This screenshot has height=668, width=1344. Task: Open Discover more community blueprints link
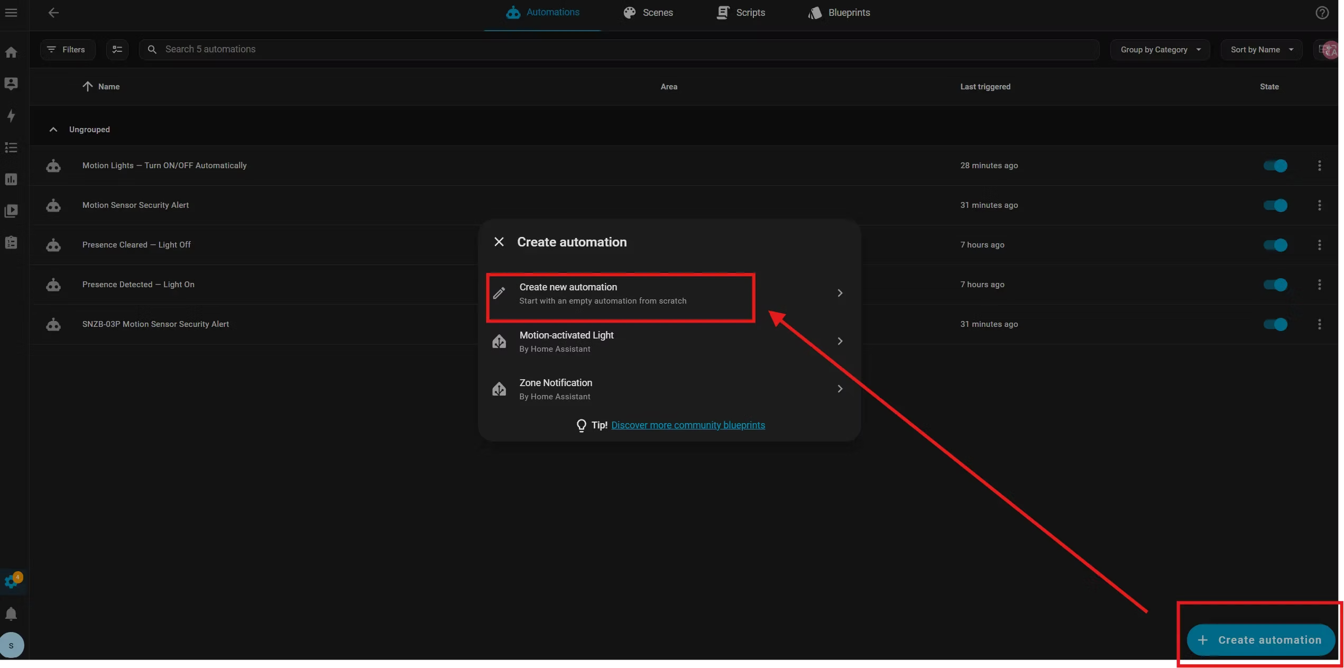[688, 425]
